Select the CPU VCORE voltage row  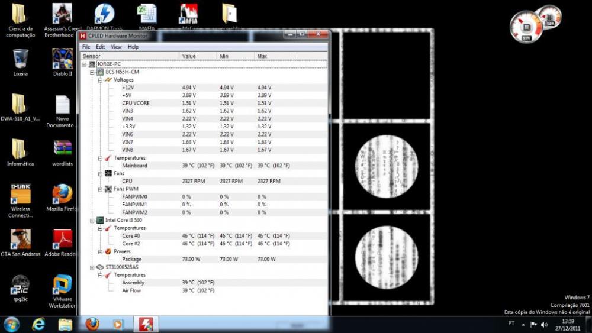coord(136,103)
